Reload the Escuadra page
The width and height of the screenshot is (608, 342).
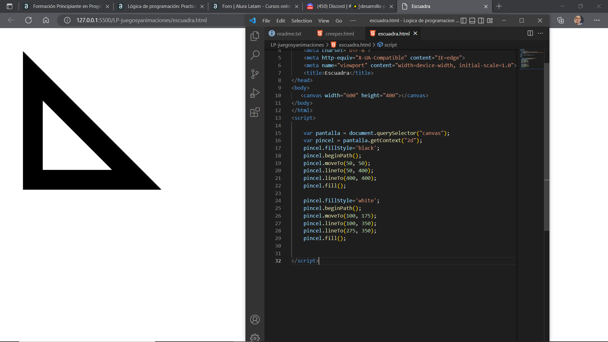coord(28,20)
